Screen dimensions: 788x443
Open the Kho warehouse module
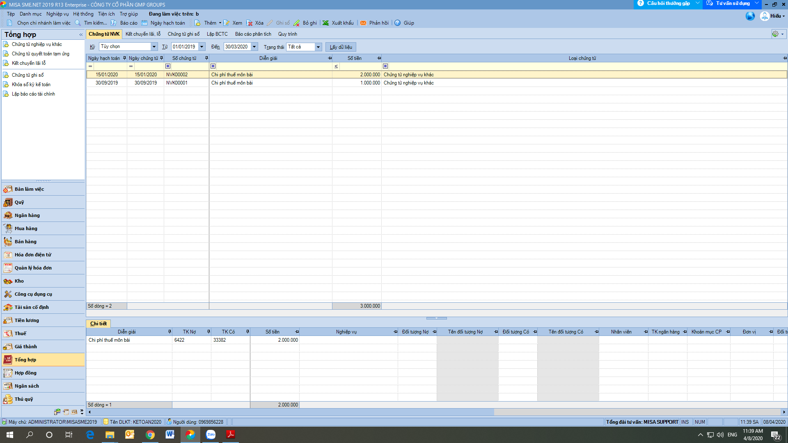[x=19, y=281]
